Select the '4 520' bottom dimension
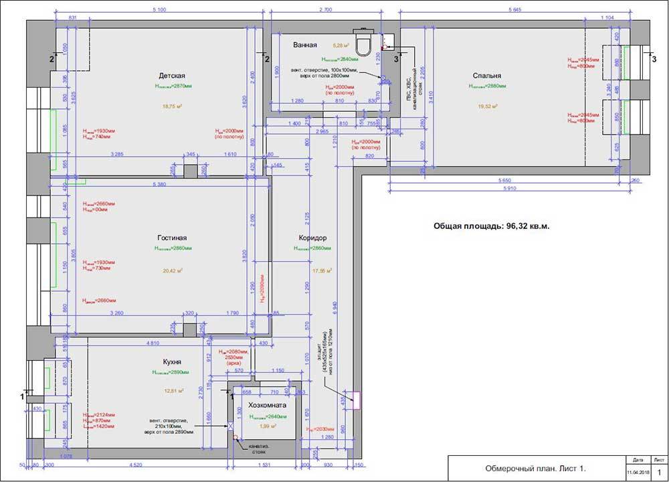 coord(136,465)
